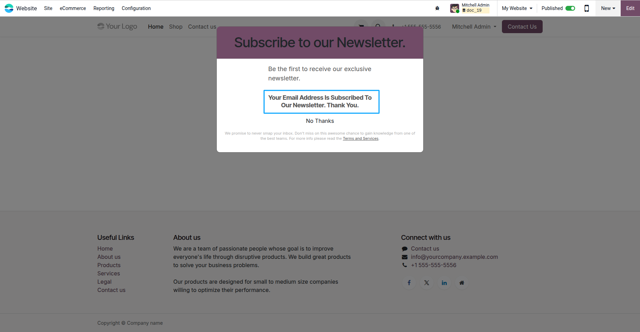Screen dimensions: 640x332
Task: Click the X (Twitter) social icon
Action: (427, 283)
